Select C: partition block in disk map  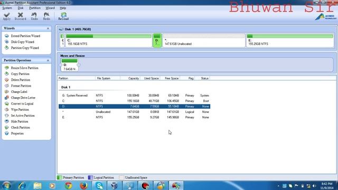(109, 40)
